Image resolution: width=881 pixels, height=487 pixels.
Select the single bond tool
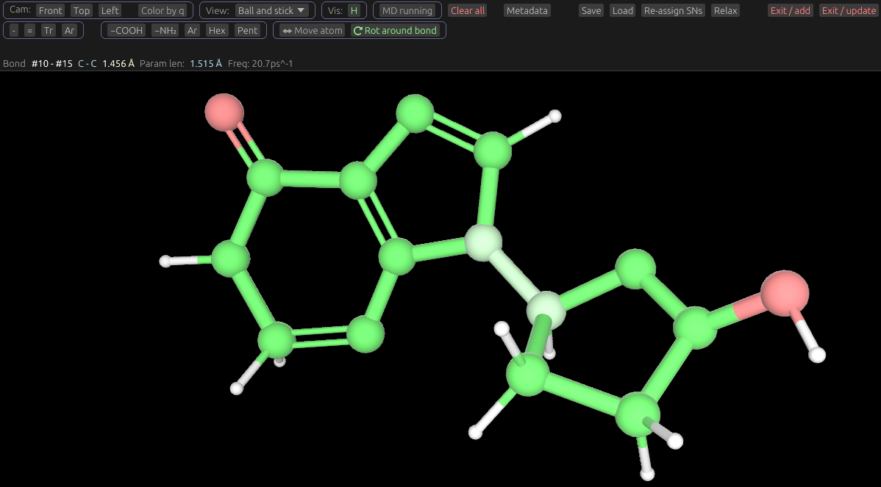pos(14,30)
